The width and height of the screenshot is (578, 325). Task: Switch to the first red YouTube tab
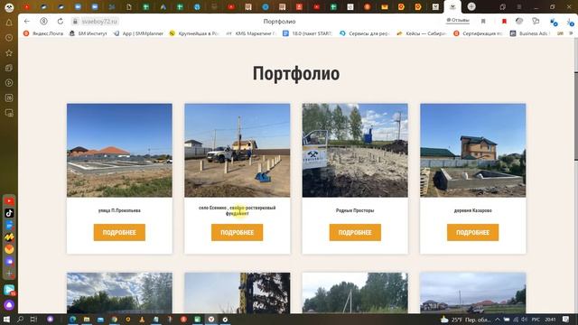(x=26, y=6)
